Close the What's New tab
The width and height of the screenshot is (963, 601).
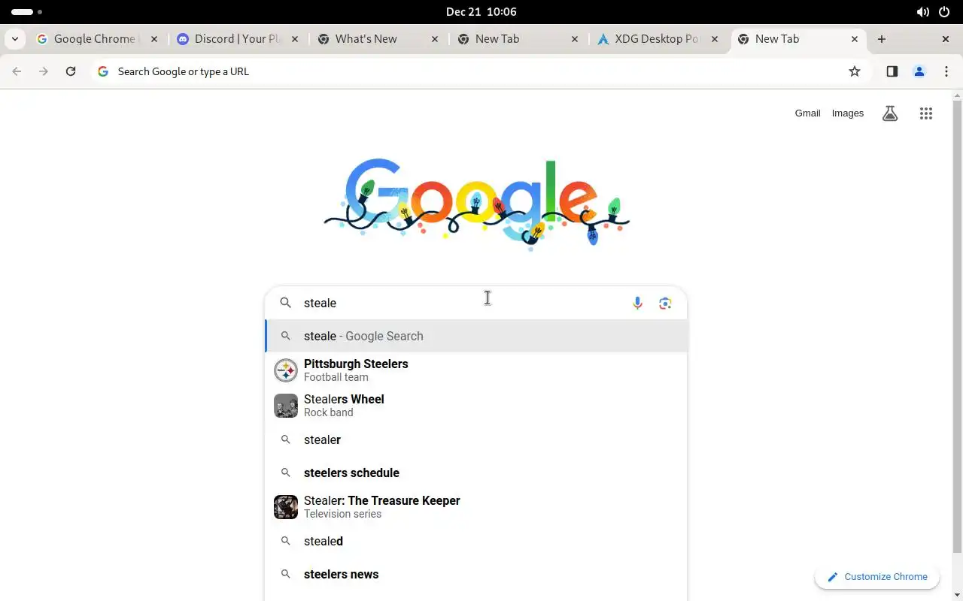pyautogui.click(x=434, y=39)
